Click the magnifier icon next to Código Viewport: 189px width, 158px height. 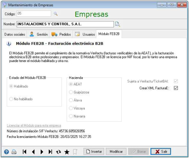tap(56, 14)
